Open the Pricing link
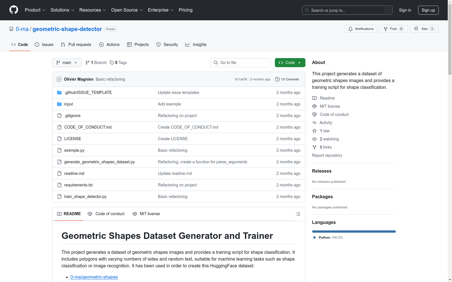Image resolution: width=452 pixels, height=282 pixels. [x=186, y=10]
